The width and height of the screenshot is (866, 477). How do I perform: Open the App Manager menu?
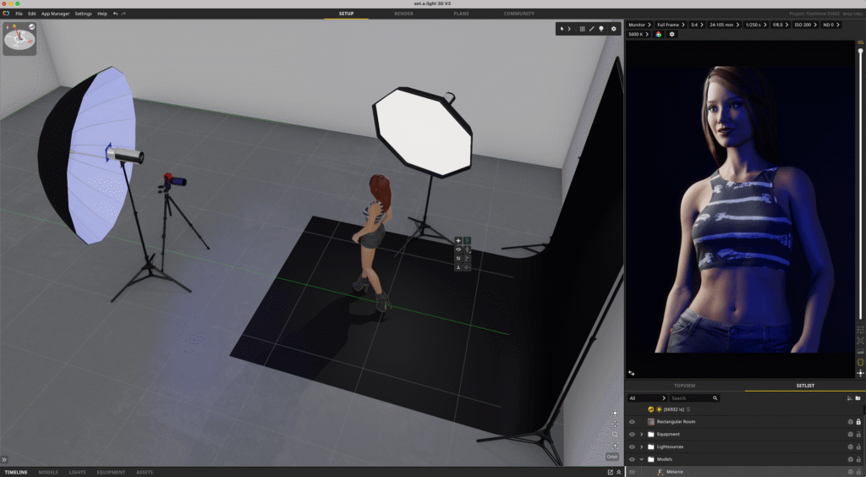pyautogui.click(x=55, y=14)
